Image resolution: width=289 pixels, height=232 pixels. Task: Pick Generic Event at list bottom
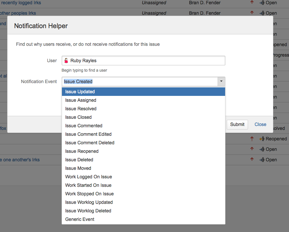click(80, 219)
